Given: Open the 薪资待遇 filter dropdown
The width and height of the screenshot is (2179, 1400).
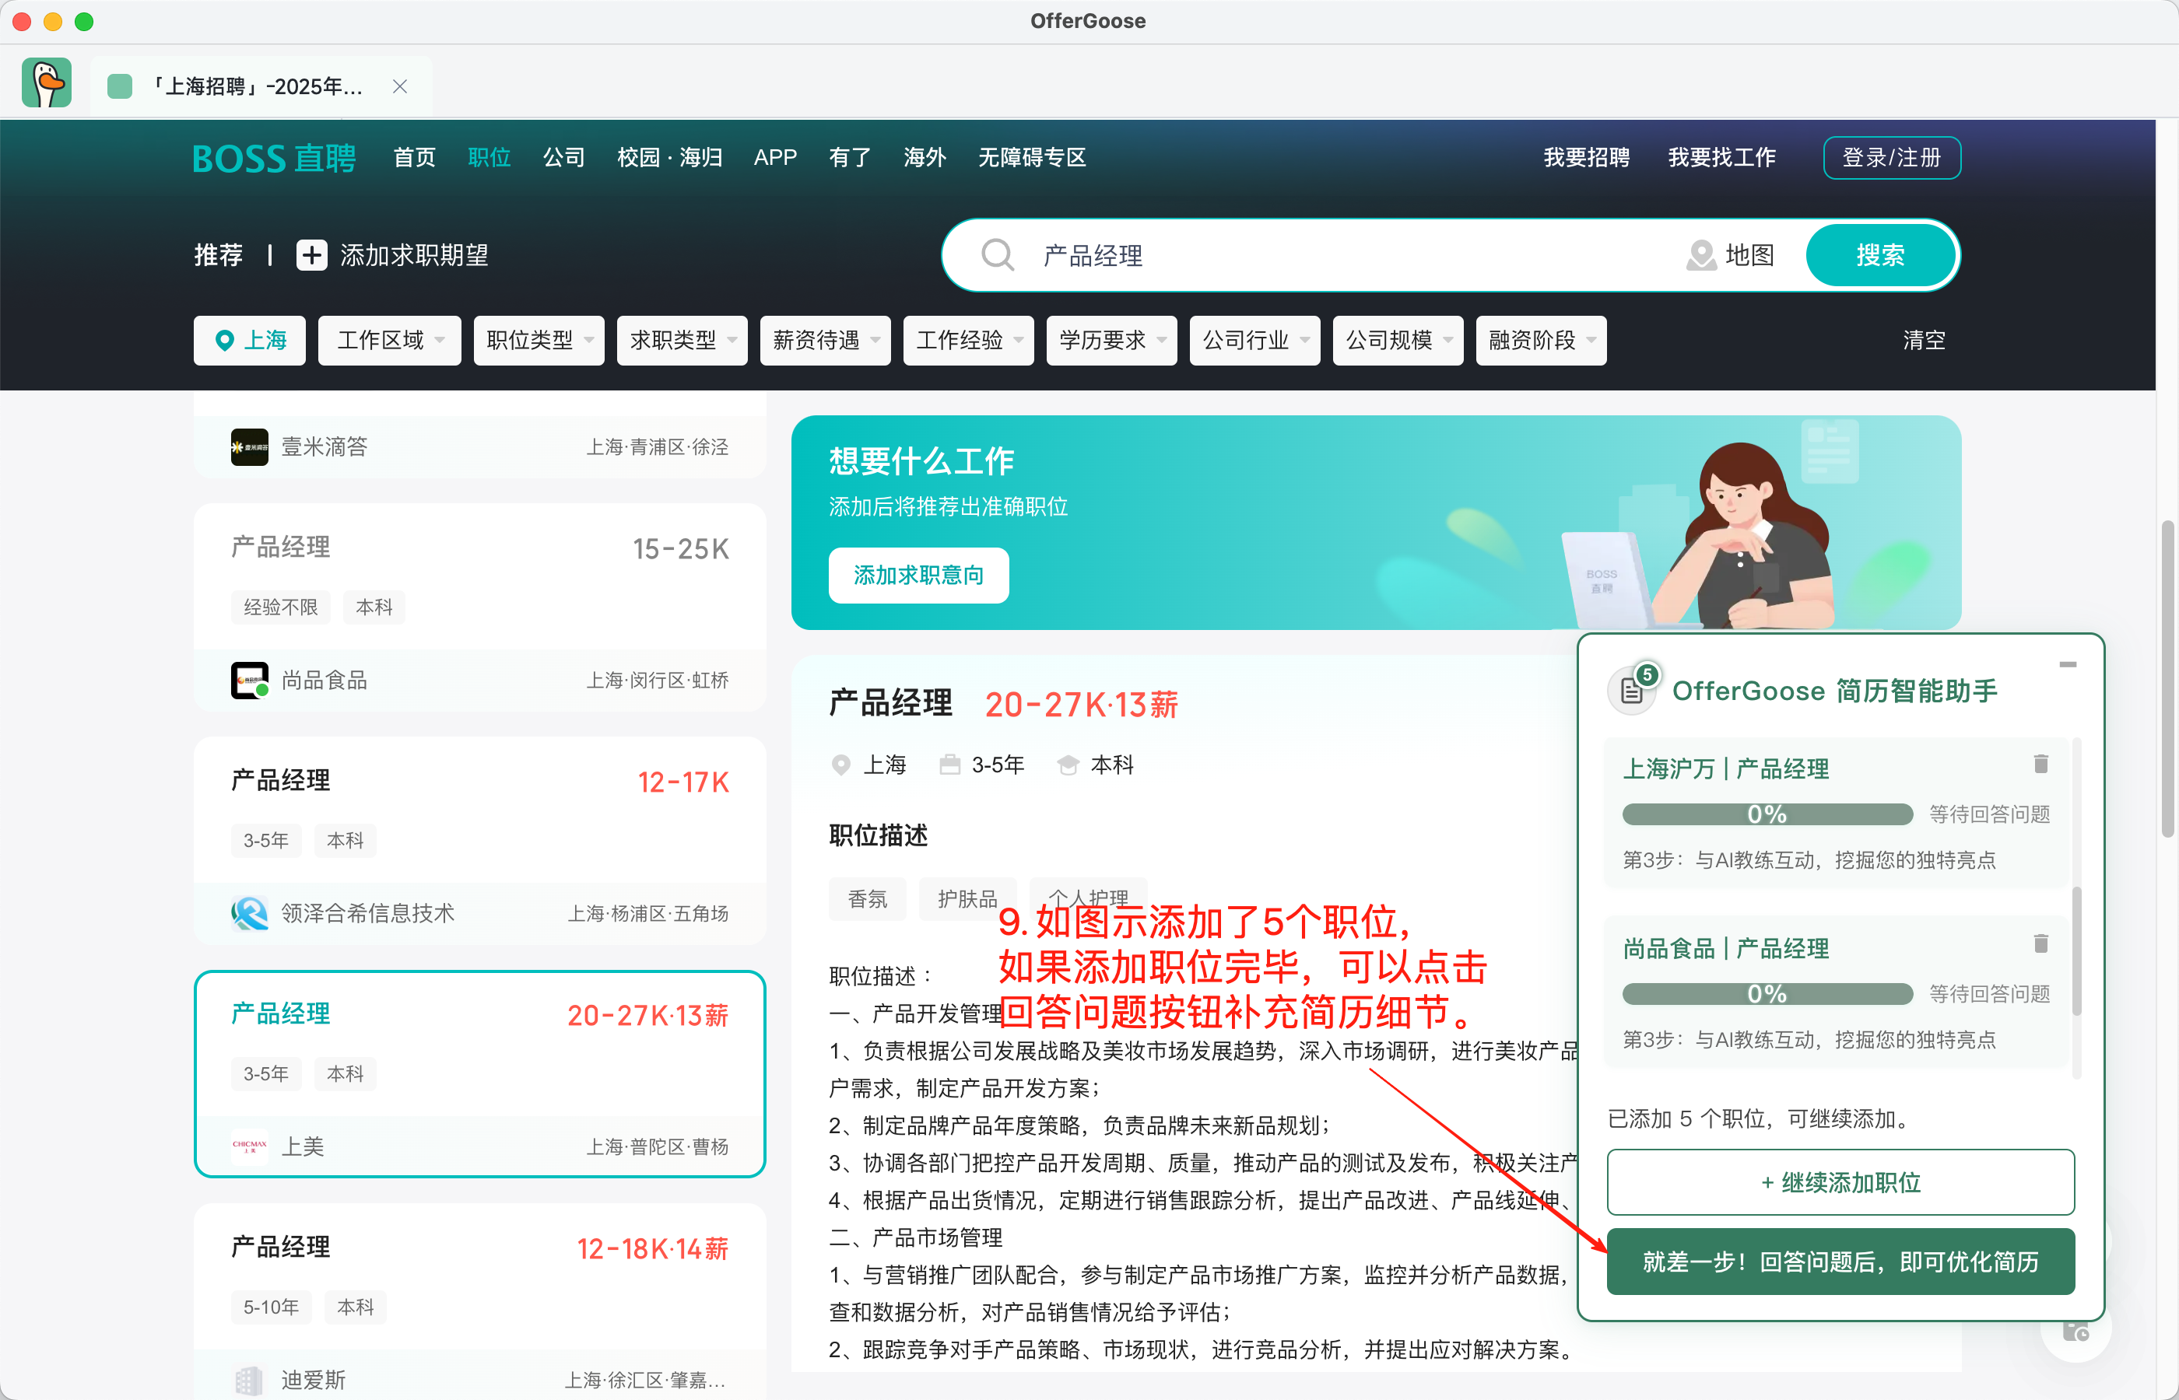Looking at the screenshot, I should 825,340.
